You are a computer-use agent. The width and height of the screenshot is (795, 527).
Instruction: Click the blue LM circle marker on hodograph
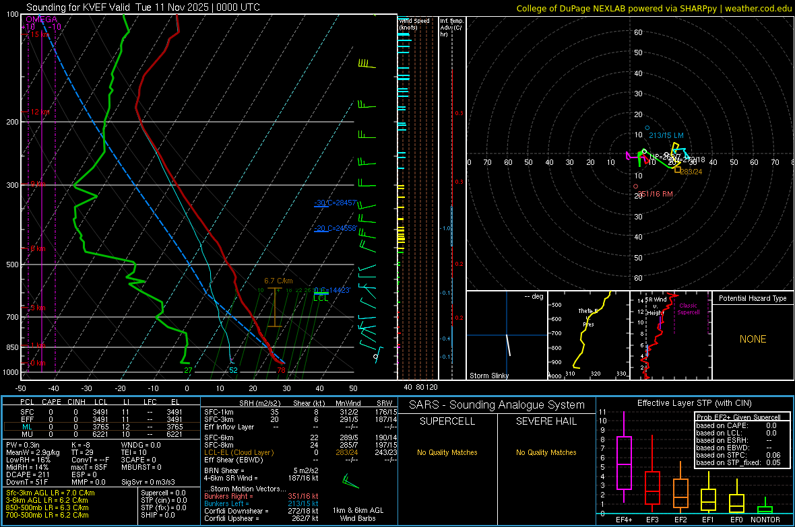[x=647, y=128]
